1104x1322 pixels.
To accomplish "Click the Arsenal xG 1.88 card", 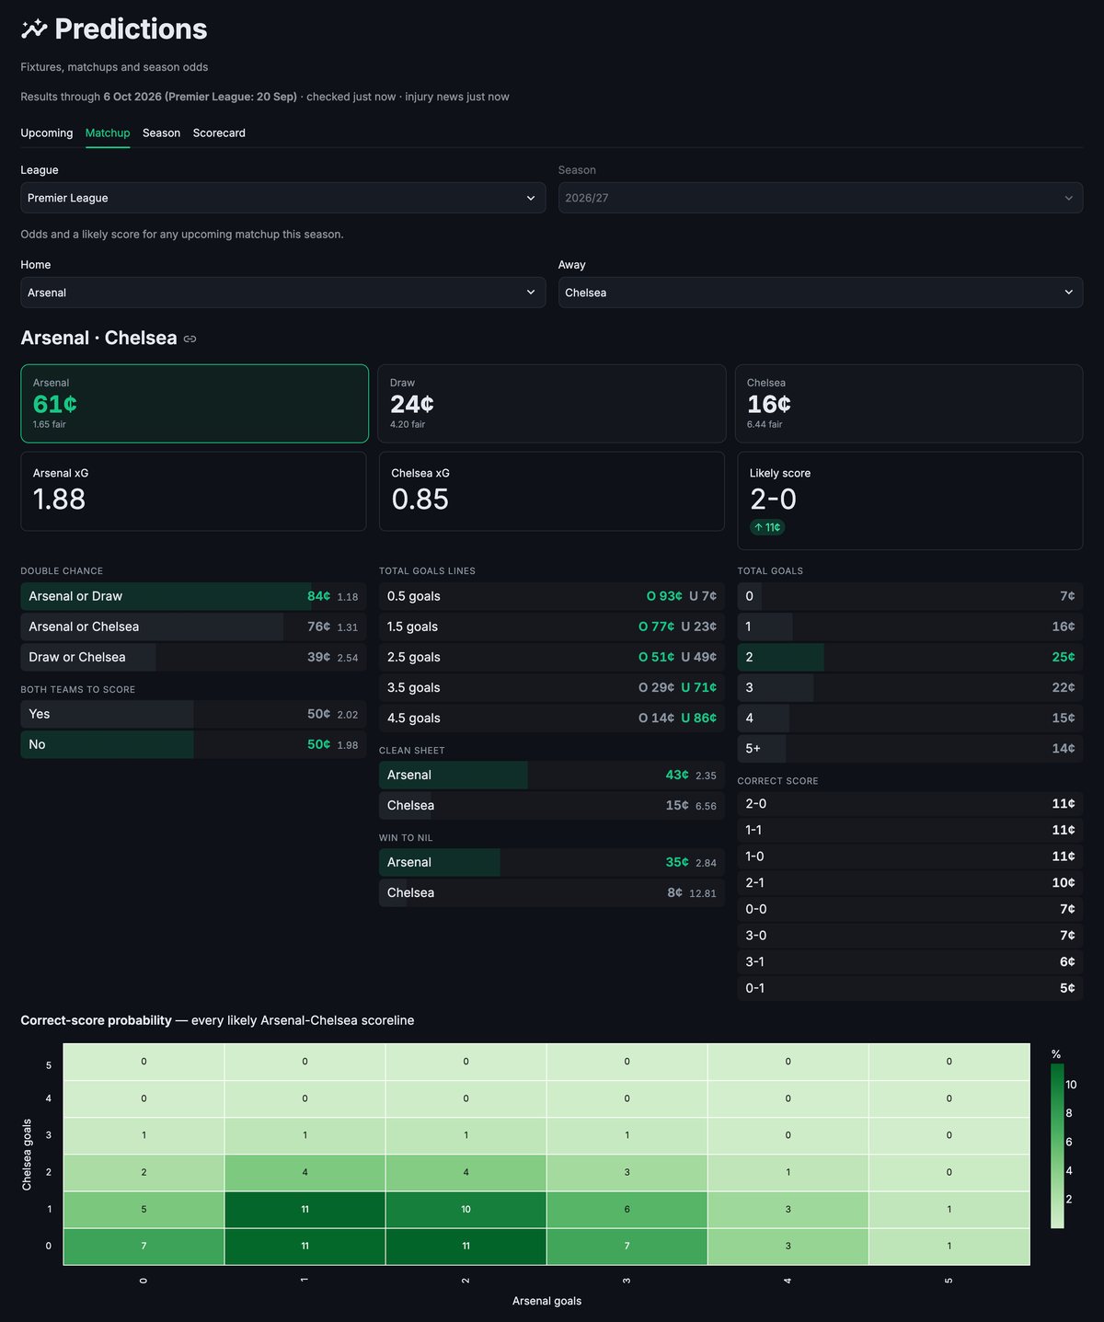I will pyautogui.click(x=193, y=491).
